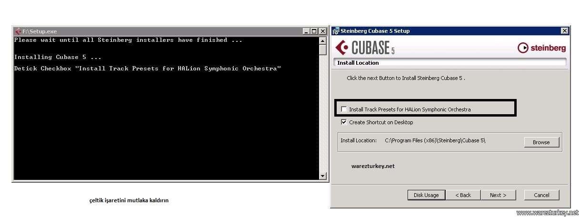
Task: Click console scrollbar down arrow
Action: 323,176
